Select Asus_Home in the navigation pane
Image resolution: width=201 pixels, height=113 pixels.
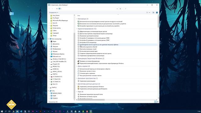(x=56, y=15)
